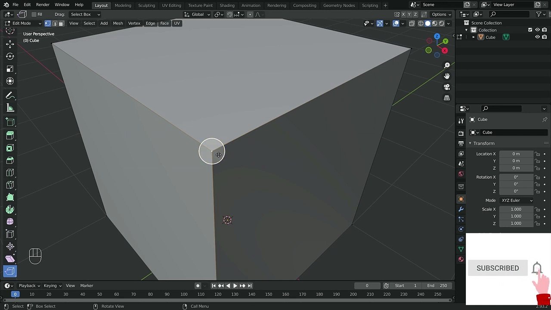551x310 pixels.
Task: Uncheck the Collection exclude checkbox
Action: pos(530,30)
